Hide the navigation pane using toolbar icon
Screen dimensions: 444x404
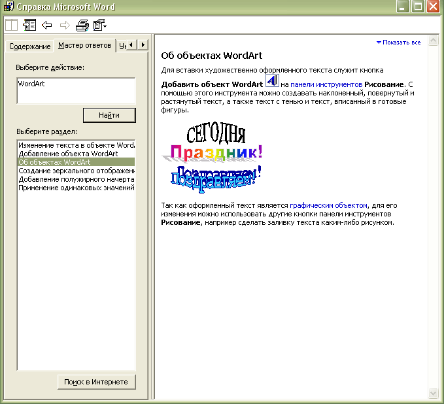[x=29, y=25]
